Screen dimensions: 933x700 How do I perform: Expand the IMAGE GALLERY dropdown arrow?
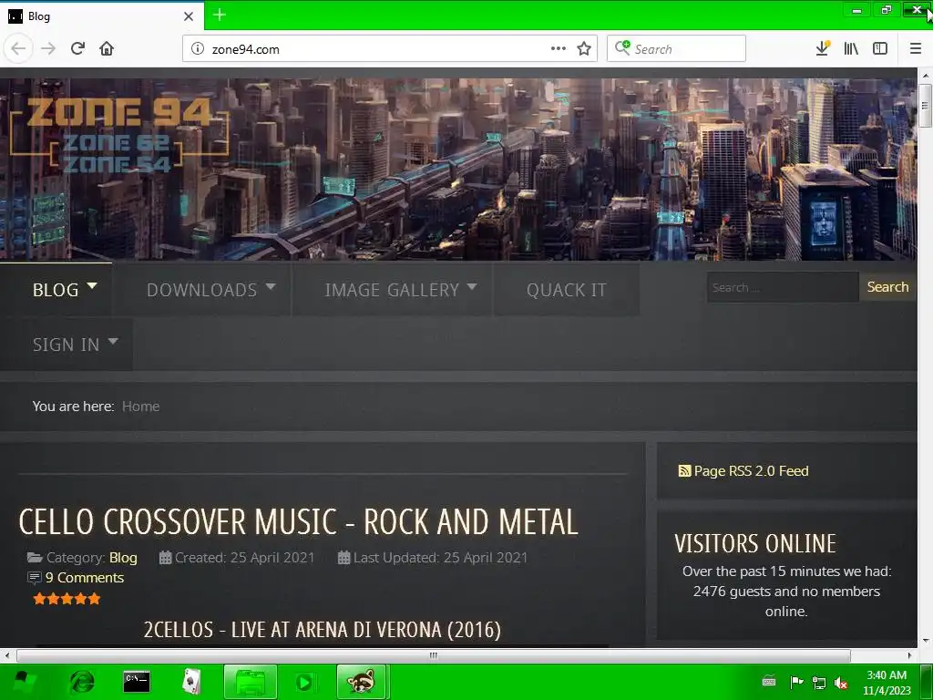pyautogui.click(x=472, y=286)
